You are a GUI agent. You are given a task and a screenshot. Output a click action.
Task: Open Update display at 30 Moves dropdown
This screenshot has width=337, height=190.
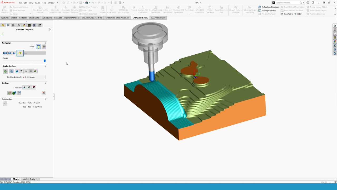[x=34, y=77]
